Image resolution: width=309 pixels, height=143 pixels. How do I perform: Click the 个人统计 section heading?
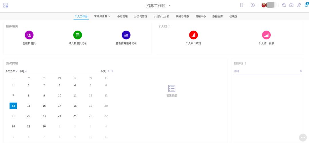[164, 26]
